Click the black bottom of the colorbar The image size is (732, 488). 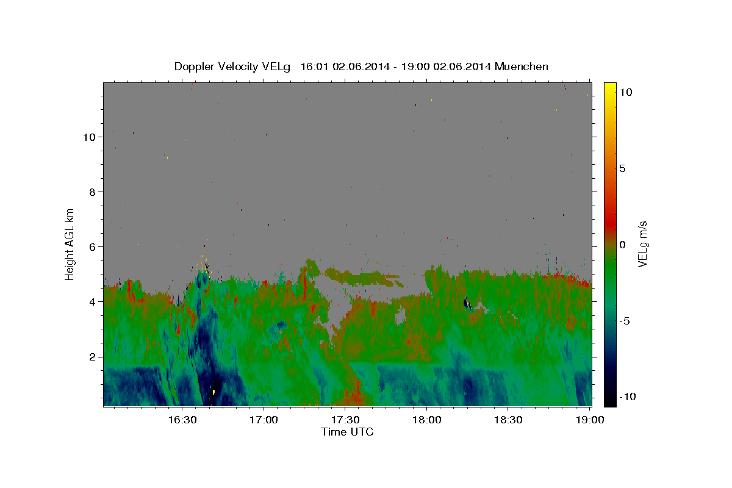click(609, 400)
